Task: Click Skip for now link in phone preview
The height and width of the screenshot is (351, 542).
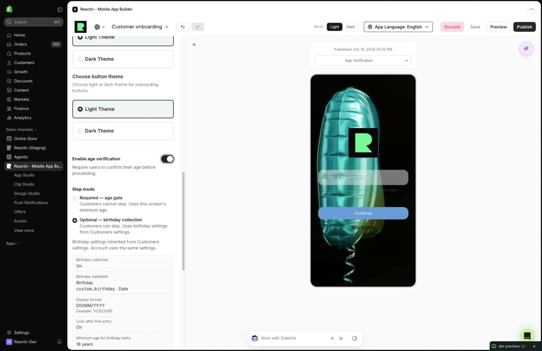Action: [x=363, y=227]
